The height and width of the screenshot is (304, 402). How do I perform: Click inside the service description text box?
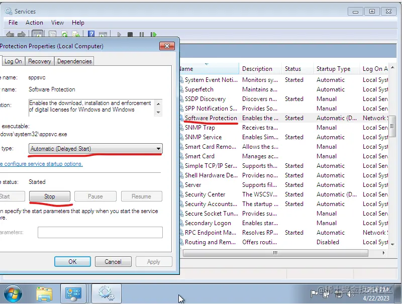(91, 108)
